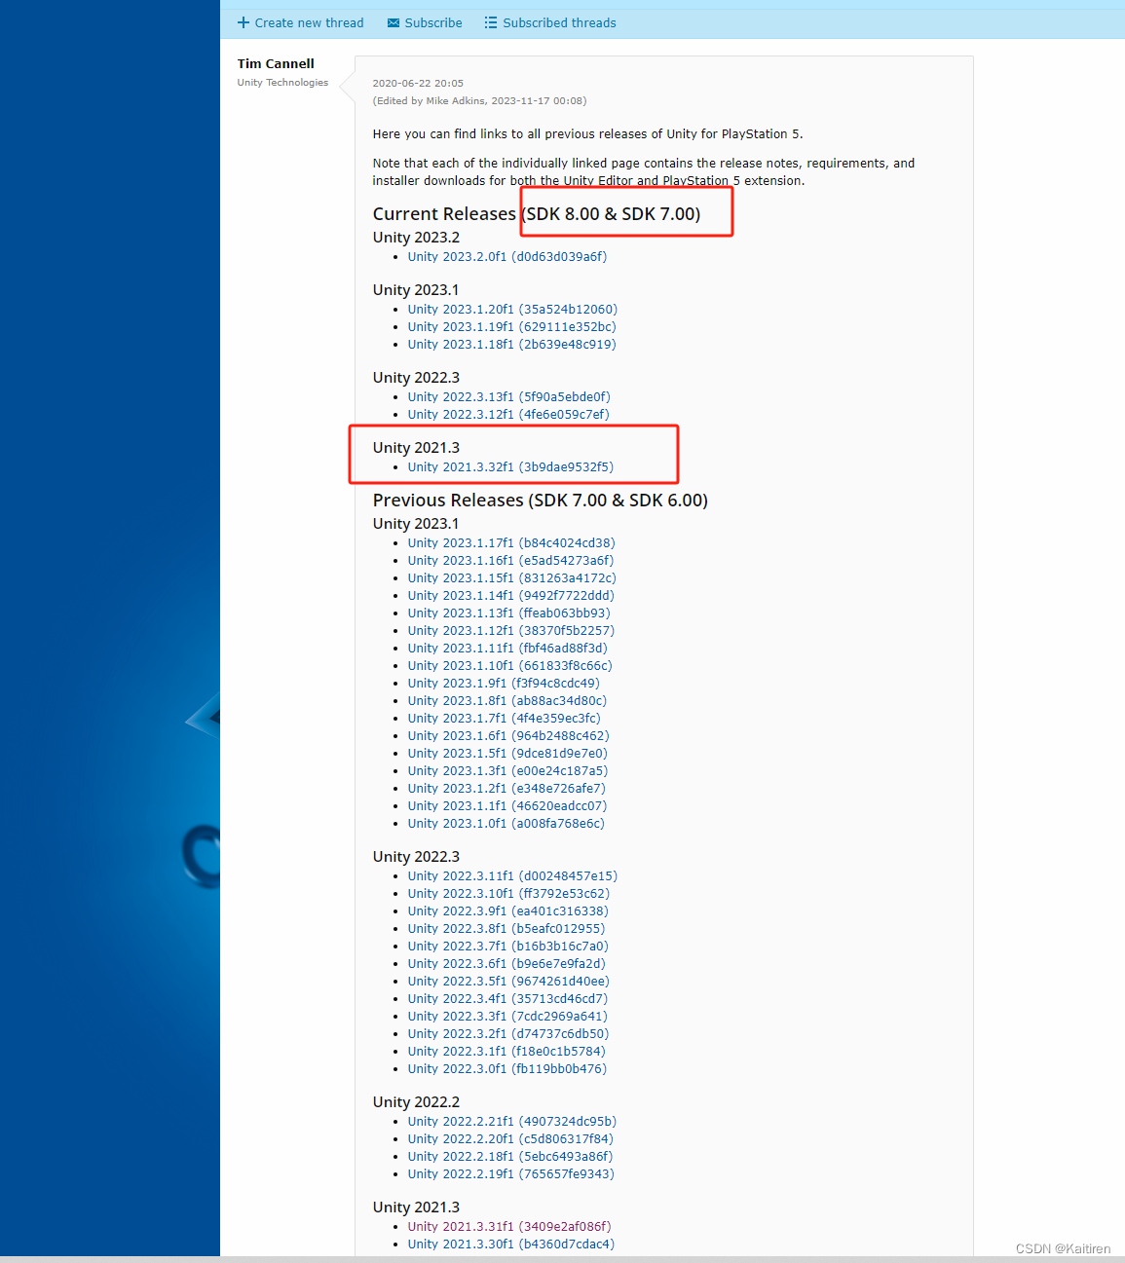Open Unity 2022.3.0f1 release link
1125x1263 pixels.
[506, 1068]
